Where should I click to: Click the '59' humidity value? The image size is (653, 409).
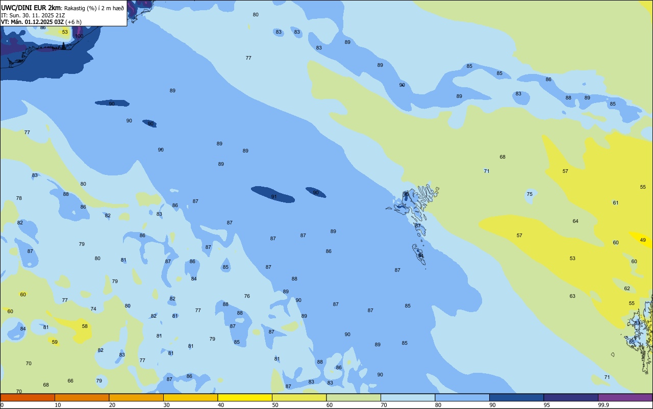pos(55,342)
